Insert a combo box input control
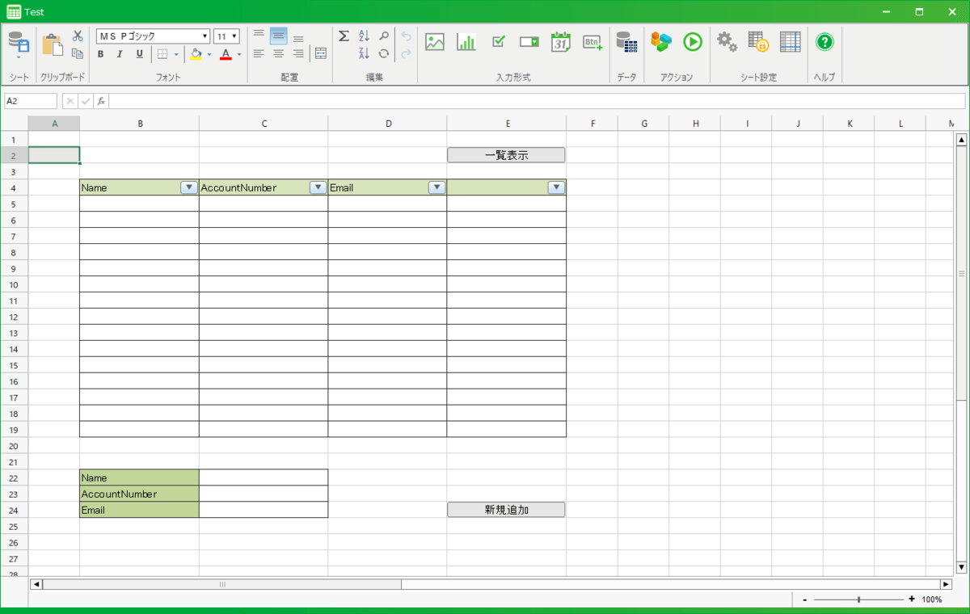 click(x=529, y=42)
